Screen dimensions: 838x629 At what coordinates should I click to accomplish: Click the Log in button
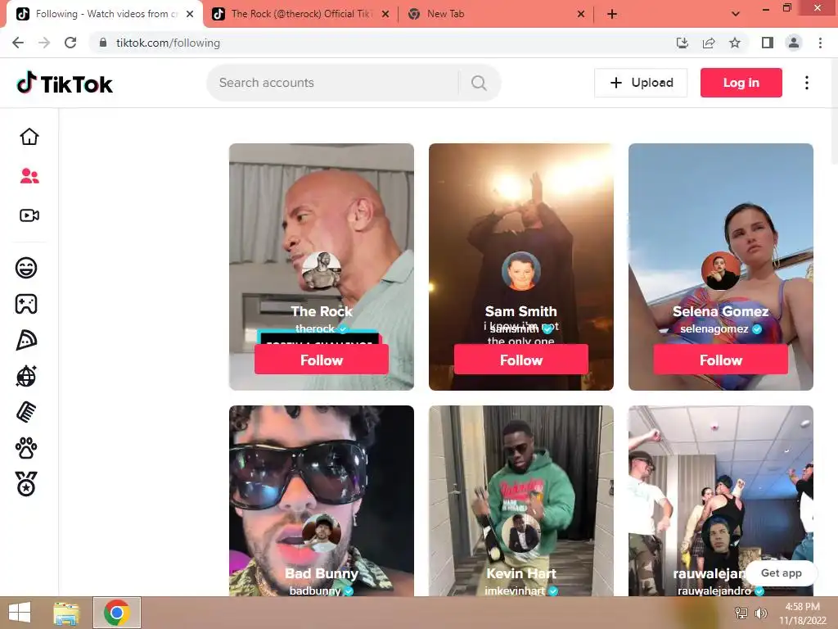[x=741, y=83]
